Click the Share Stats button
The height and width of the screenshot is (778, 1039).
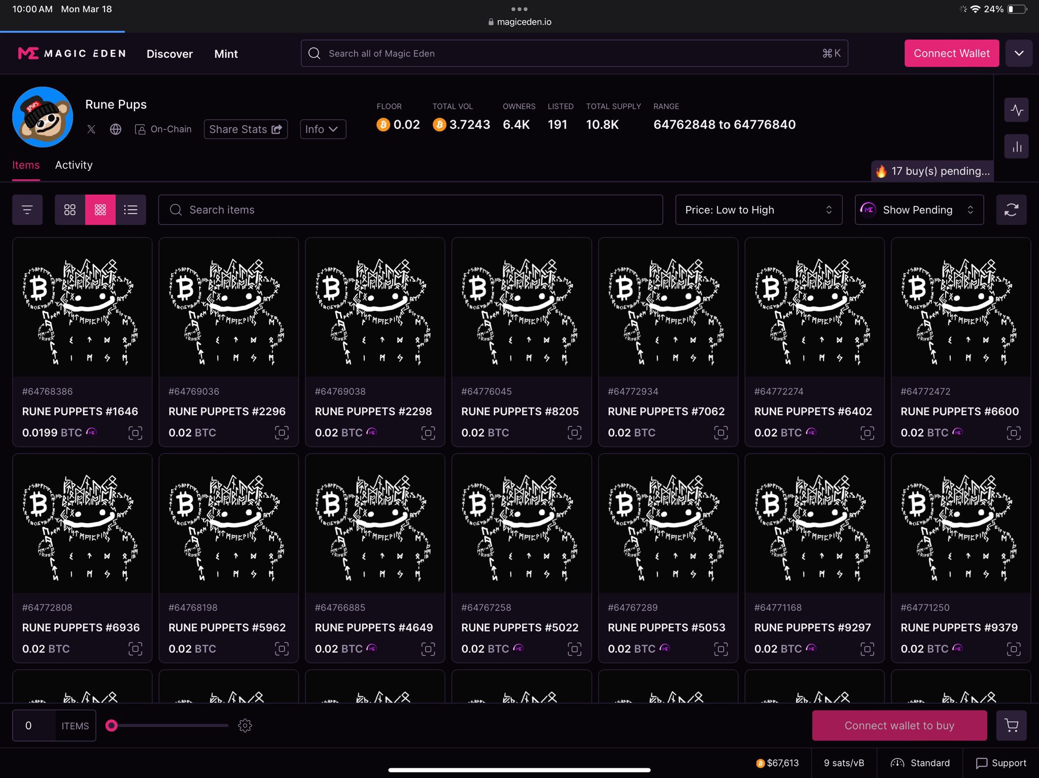point(246,129)
